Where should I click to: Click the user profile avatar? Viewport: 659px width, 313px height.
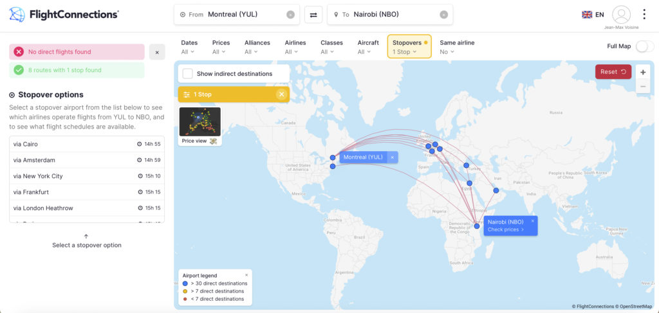[x=621, y=14]
